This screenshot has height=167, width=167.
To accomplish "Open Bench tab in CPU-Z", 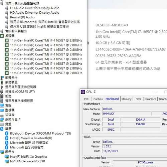I will point(163,99).
